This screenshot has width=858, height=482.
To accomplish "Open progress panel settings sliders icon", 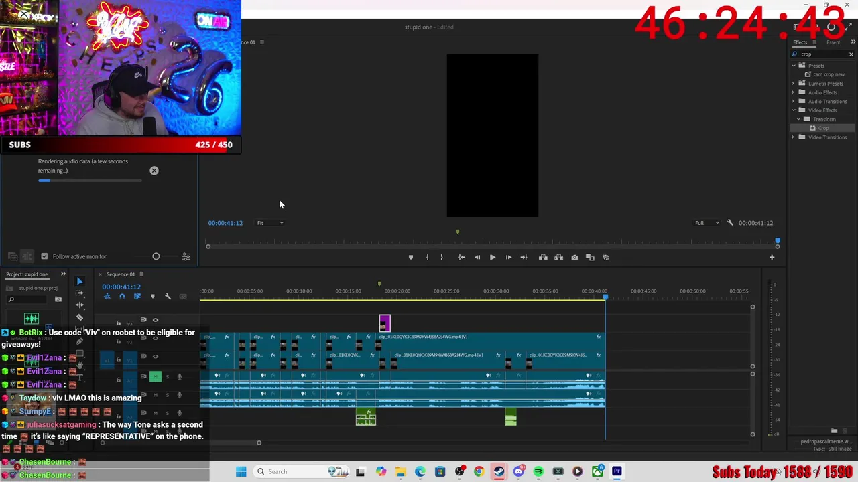I will pos(186,256).
